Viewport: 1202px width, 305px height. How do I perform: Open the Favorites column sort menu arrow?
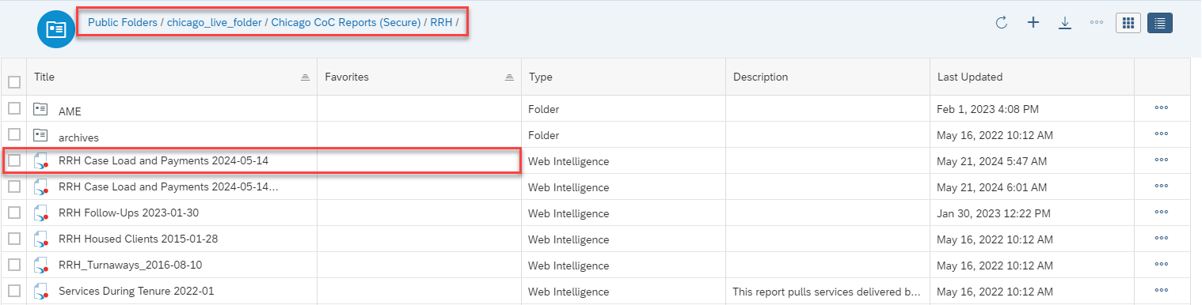[509, 77]
